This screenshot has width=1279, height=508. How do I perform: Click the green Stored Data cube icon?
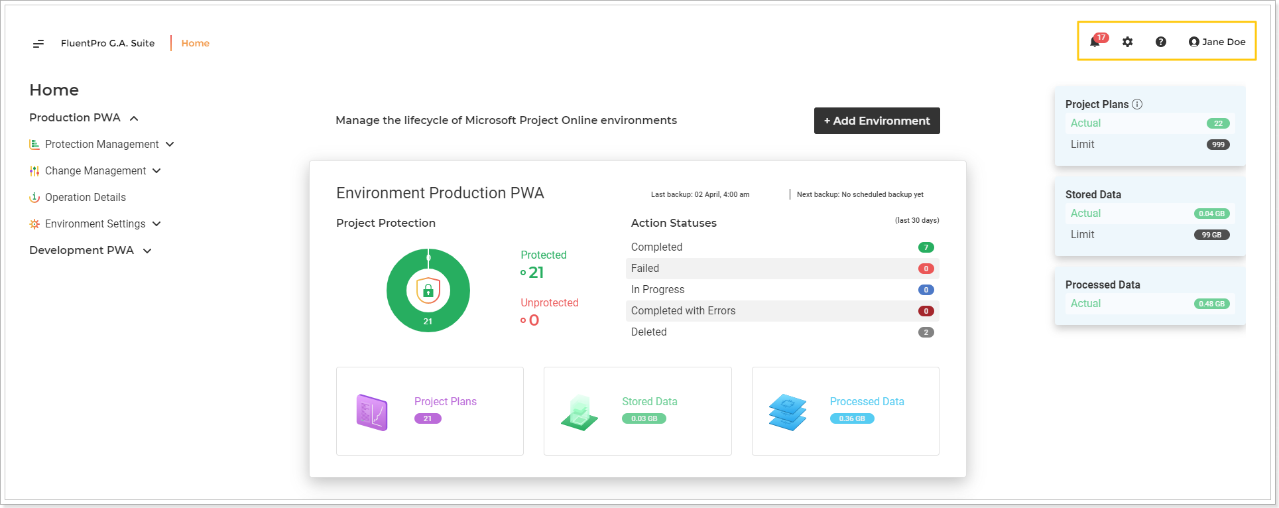coord(579,413)
